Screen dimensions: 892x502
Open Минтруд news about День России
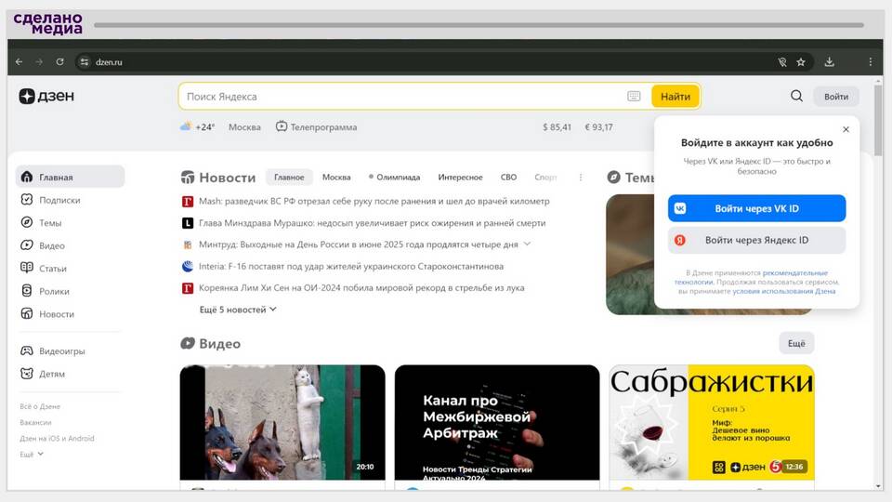tap(359, 244)
